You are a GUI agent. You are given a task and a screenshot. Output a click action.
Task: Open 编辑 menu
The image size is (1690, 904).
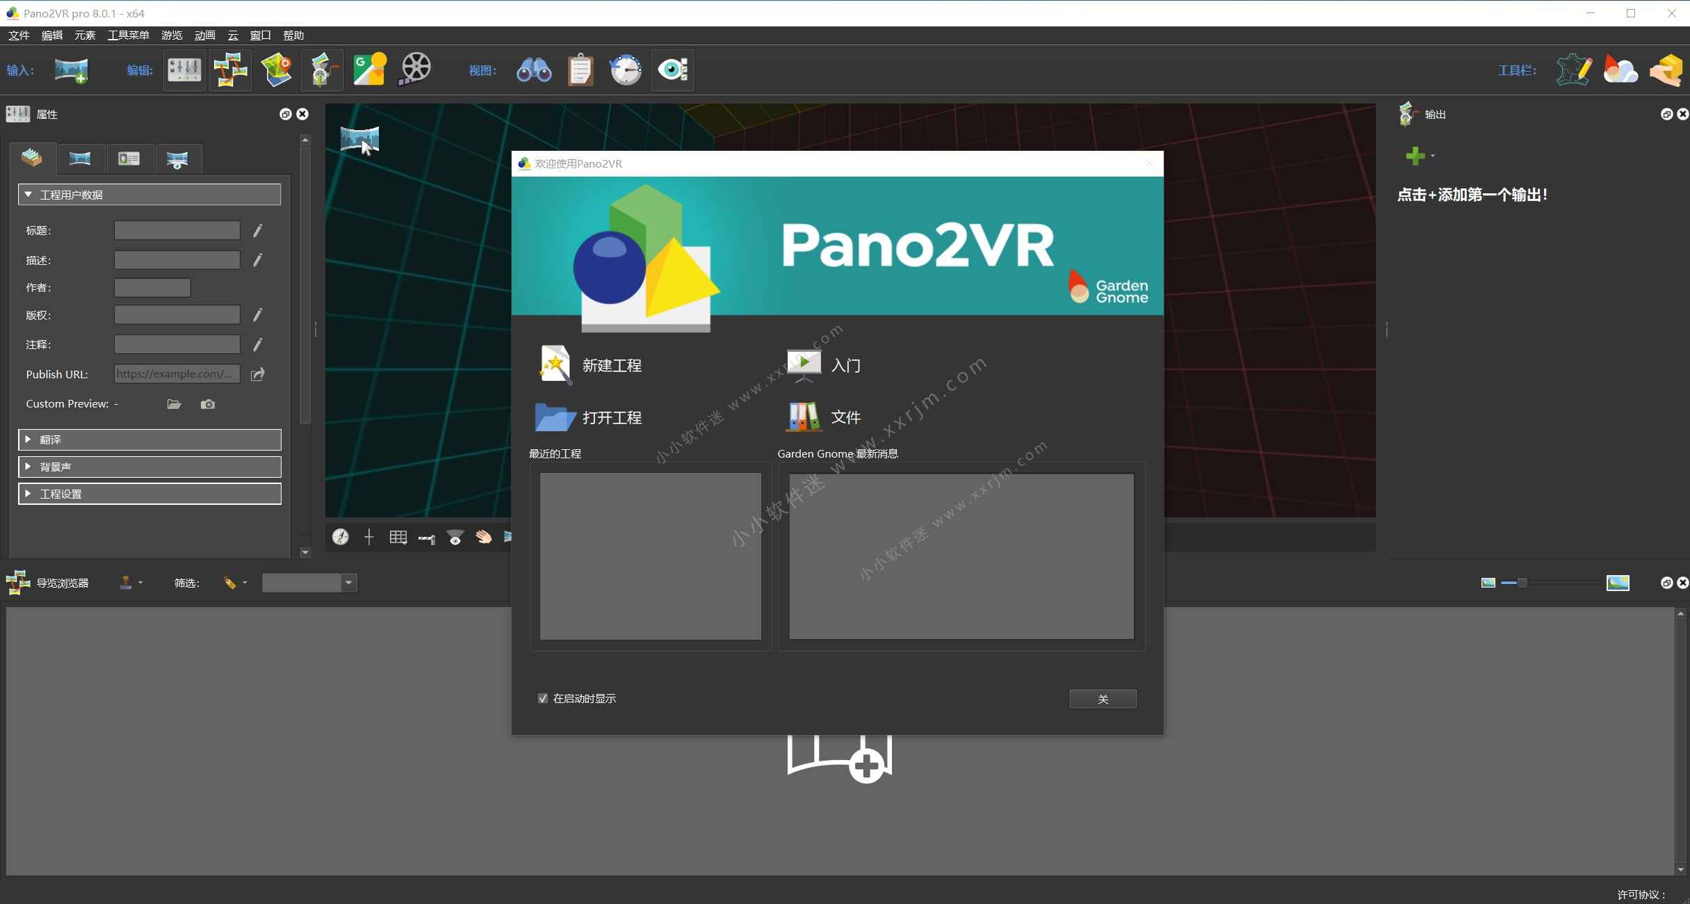tap(52, 35)
